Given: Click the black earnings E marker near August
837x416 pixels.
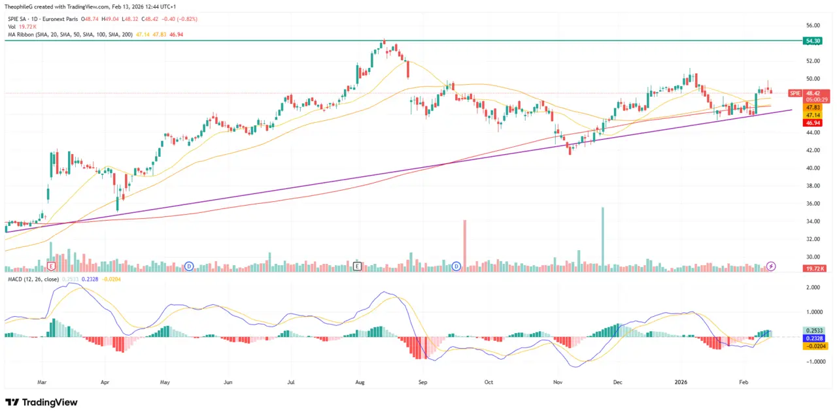Looking at the screenshot, I should coord(357,266).
